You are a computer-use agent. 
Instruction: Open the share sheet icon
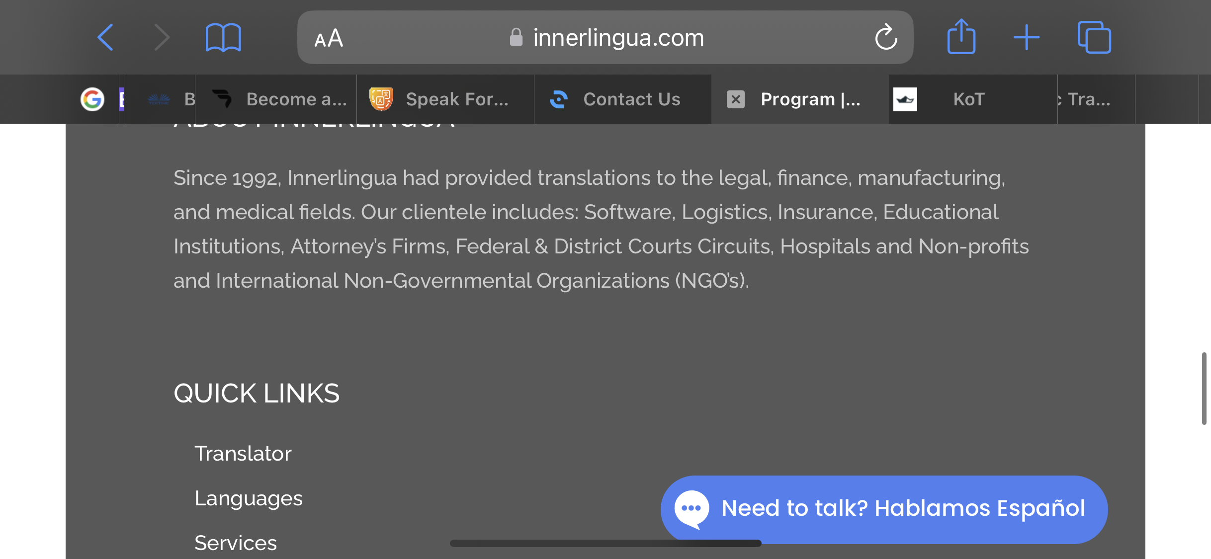tap(961, 36)
